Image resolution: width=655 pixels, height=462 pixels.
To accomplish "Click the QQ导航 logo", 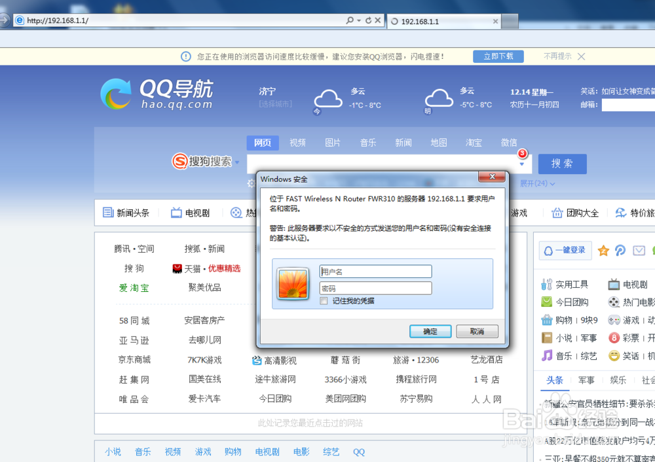I will (x=157, y=94).
